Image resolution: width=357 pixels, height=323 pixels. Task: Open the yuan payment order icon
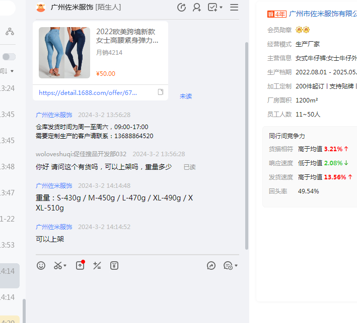[x=114, y=266]
